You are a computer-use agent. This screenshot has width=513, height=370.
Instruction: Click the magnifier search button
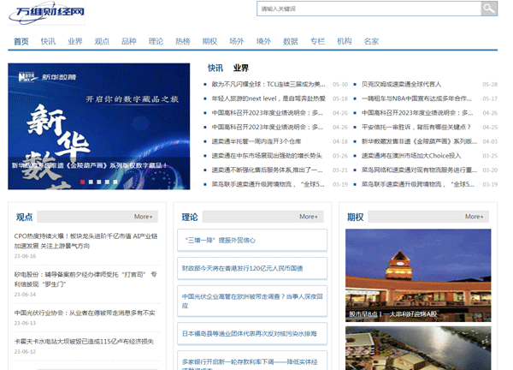click(x=489, y=9)
